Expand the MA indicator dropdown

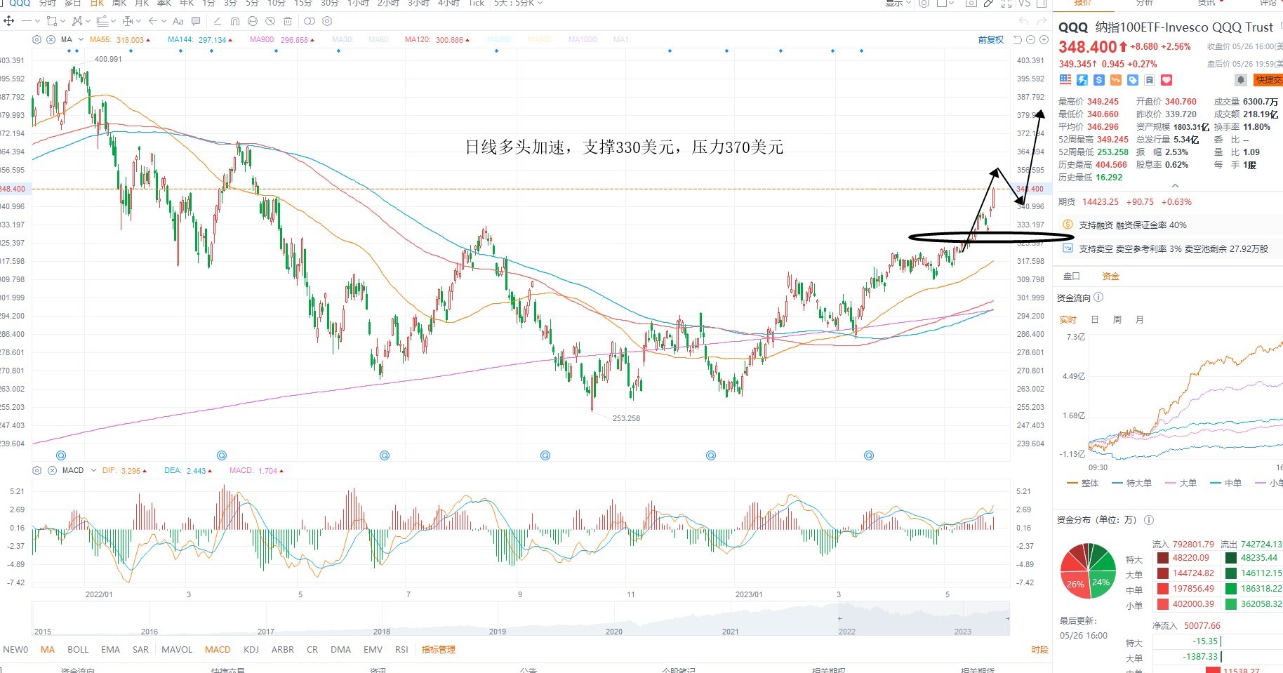(x=81, y=40)
